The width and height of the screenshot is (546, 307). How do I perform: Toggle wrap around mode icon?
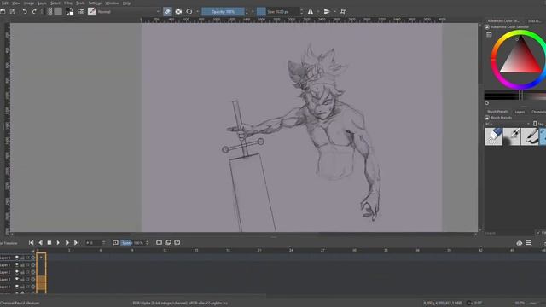point(343,11)
